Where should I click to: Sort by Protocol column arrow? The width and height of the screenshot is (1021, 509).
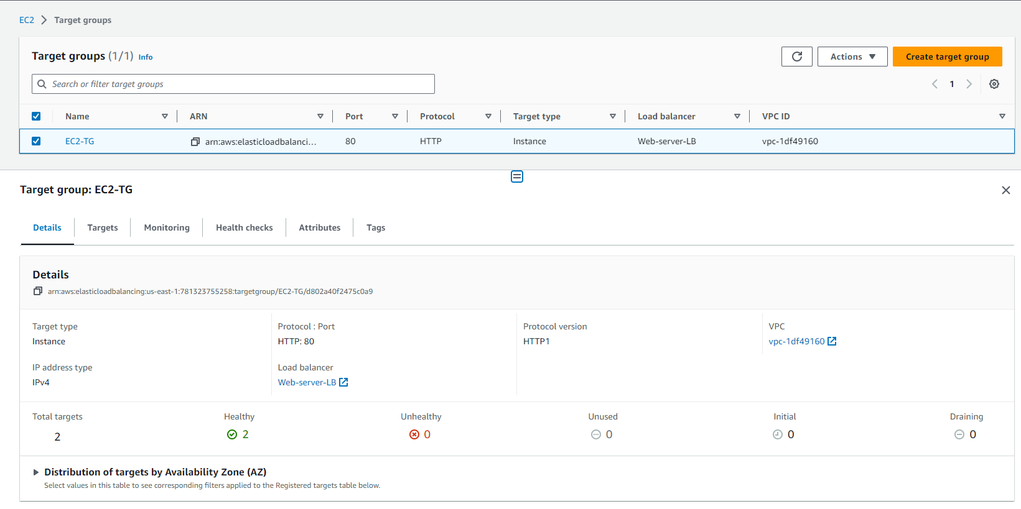488,116
